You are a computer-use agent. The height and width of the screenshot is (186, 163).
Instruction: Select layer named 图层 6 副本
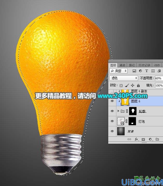point(139,91)
